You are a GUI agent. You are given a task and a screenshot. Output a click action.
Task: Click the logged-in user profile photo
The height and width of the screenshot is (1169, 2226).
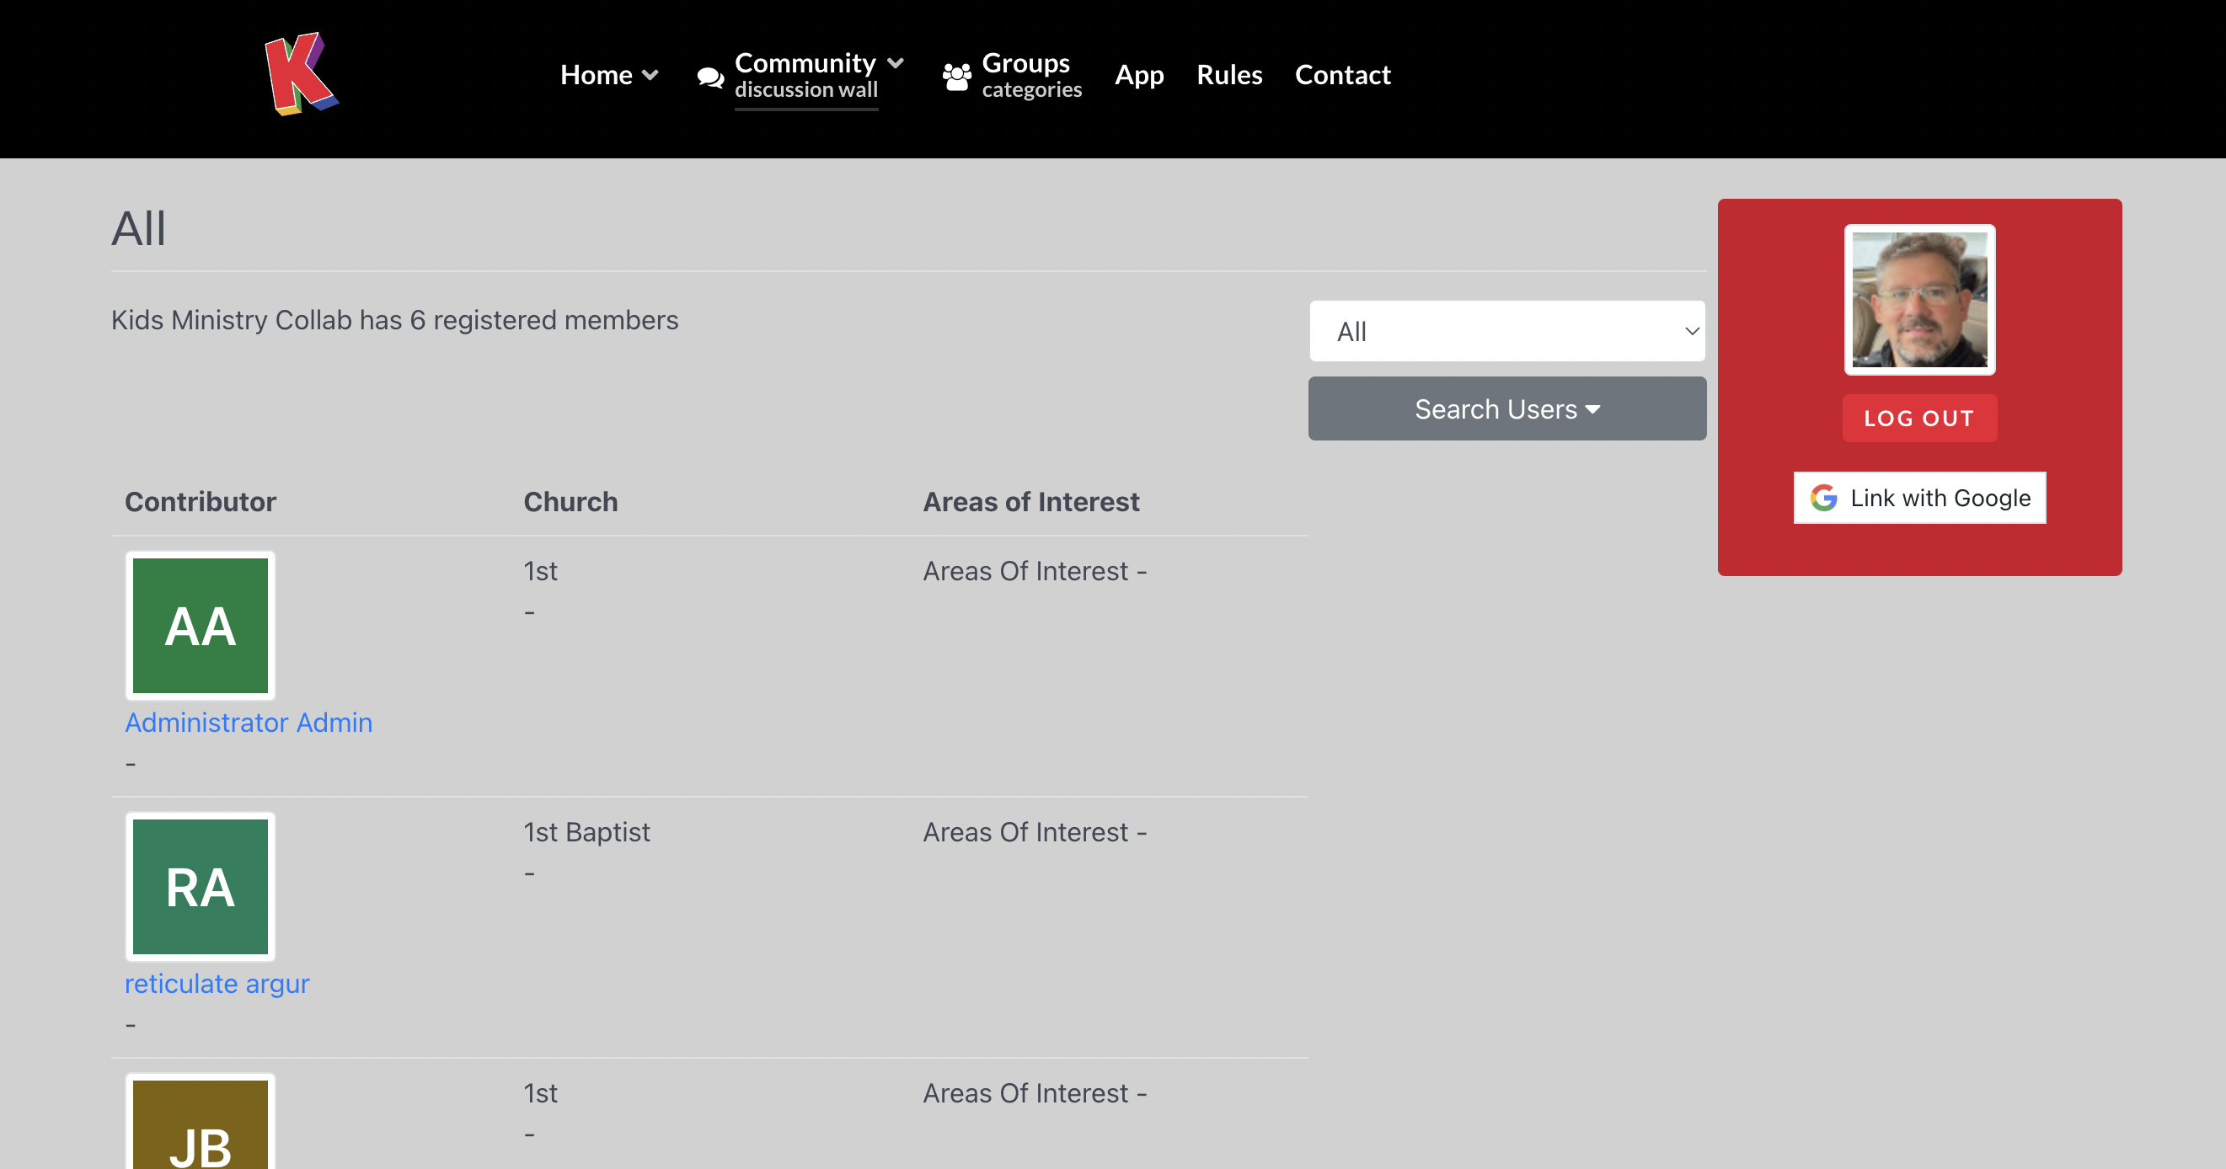(x=1919, y=300)
